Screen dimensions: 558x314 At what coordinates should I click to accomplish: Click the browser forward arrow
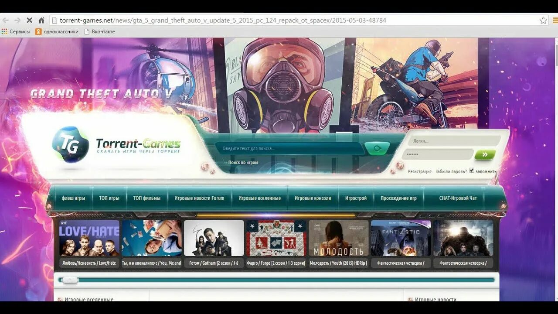(17, 20)
